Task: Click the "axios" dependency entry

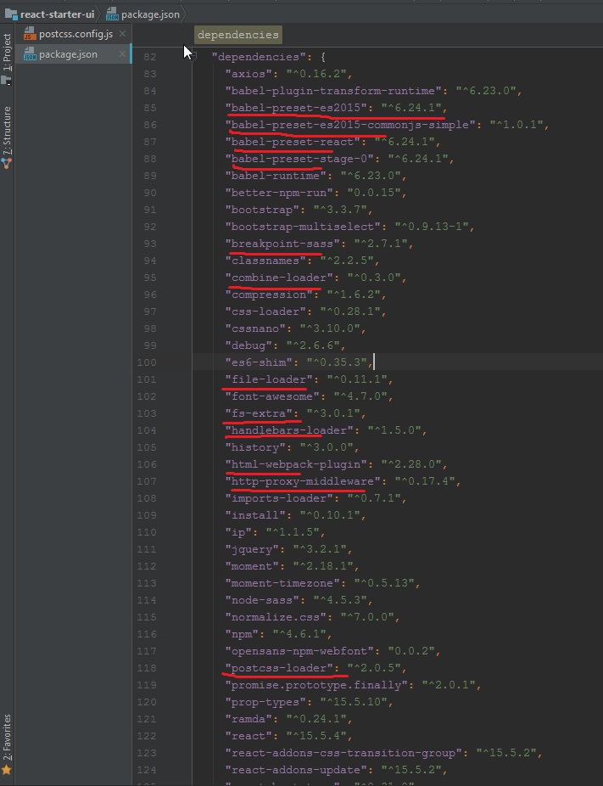Action: click(248, 74)
